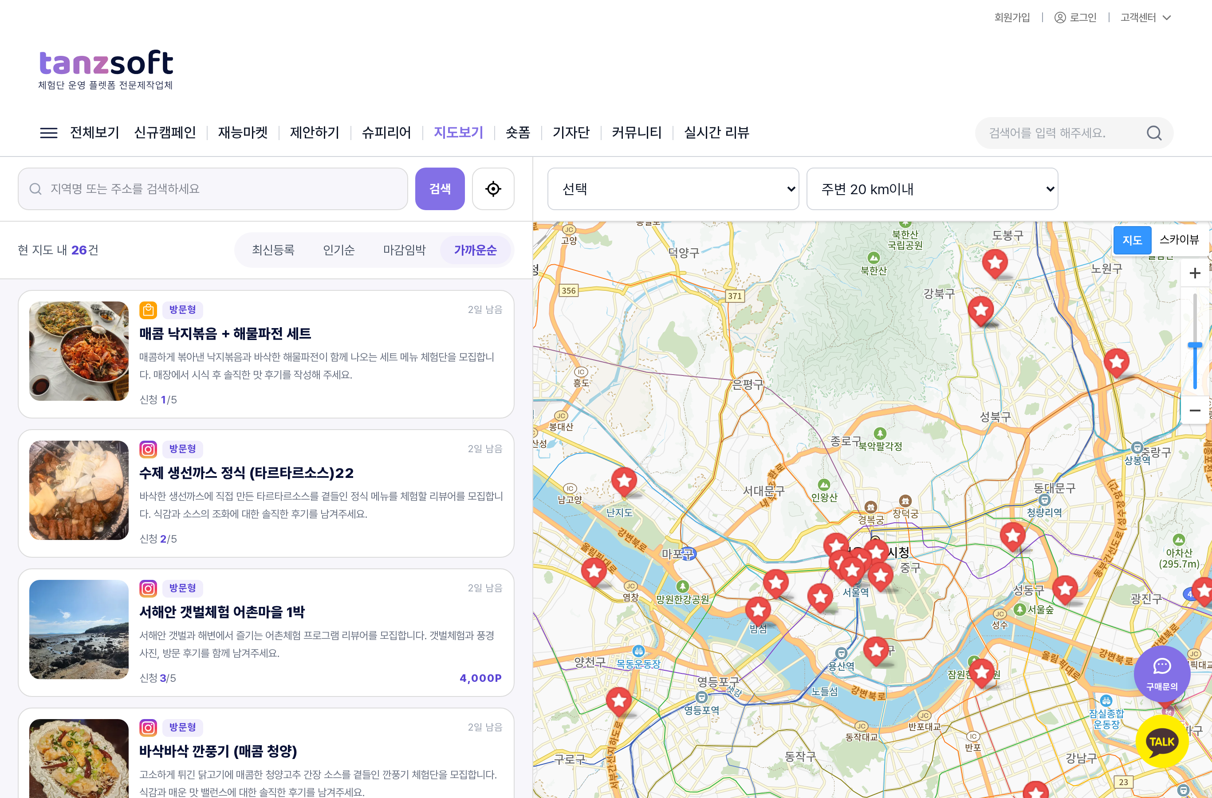Click the 깐풍기 dish thumbnail
The height and width of the screenshot is (798, 1212).
[x=79, y=758]
